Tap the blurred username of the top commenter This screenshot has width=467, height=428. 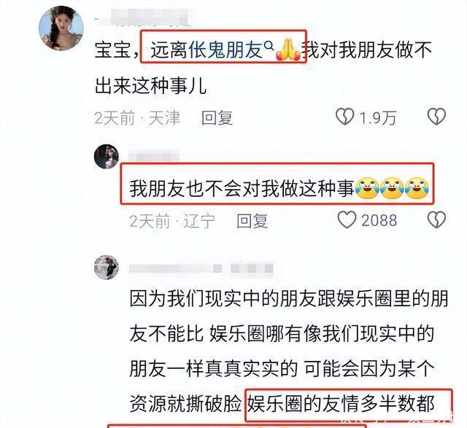tap(144, 17)
